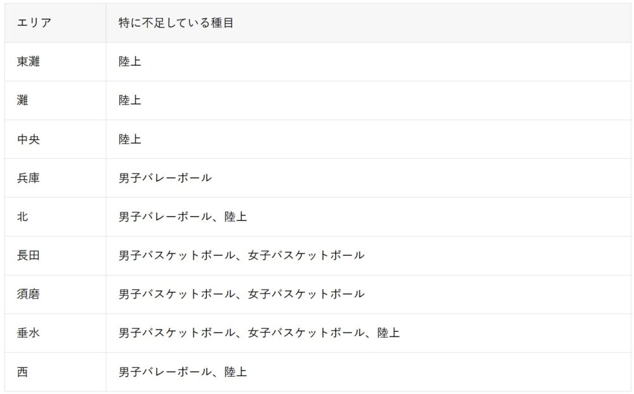Click the events text in 垂水 row
Viewport: 634px width, 394px height.
(259, 333)
